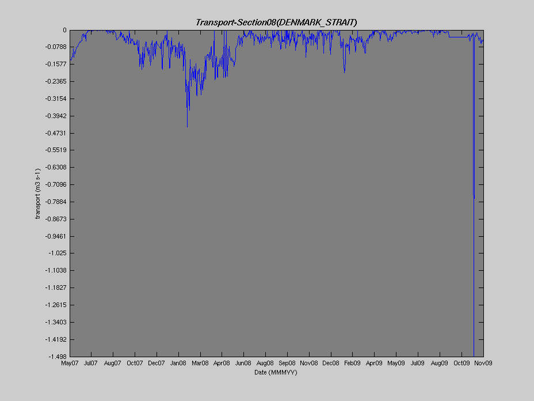
Task: Click x-axis date label Dec08
Action: pyautogui.click(x=331, y=363)
